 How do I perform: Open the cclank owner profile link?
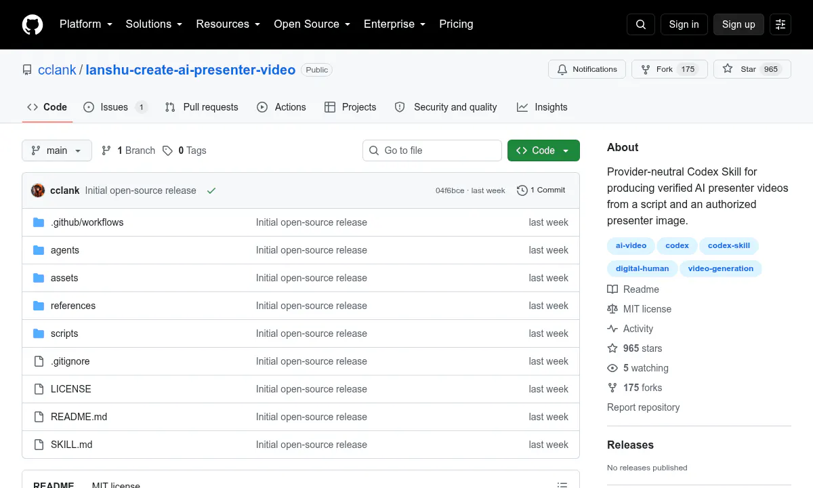(x=57, y=70)
